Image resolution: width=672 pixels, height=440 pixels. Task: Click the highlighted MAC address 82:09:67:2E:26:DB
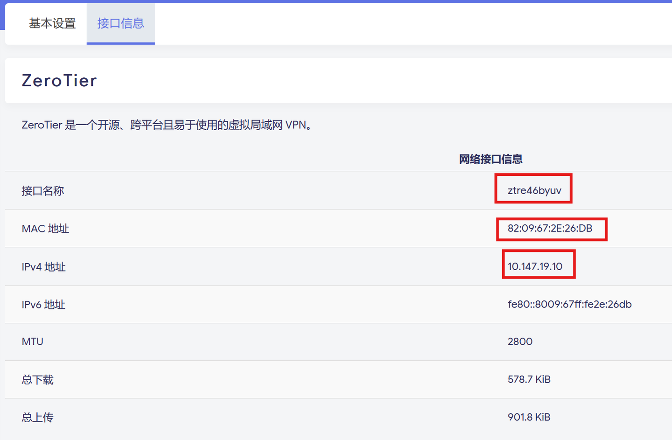click(x=551, y=229)
